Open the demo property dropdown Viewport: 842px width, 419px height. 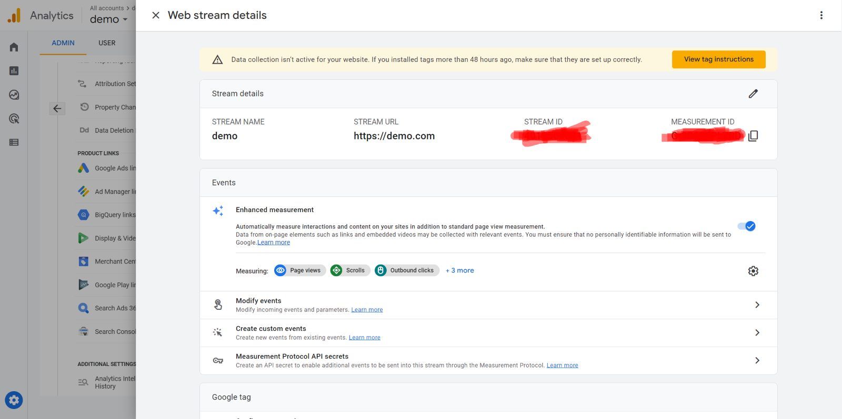click(x=109, y=19)
